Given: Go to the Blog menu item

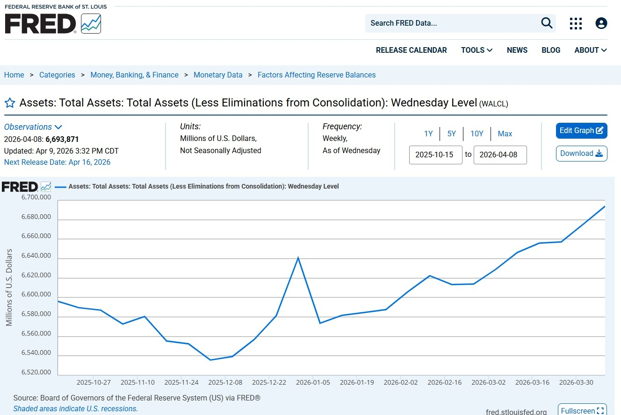Looking at the screenshot, I should click(550, 50).
